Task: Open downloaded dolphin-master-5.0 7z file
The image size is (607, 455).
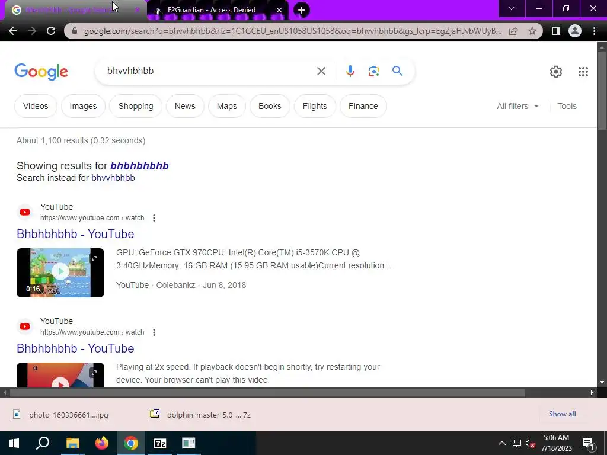Action: (202, 415)
